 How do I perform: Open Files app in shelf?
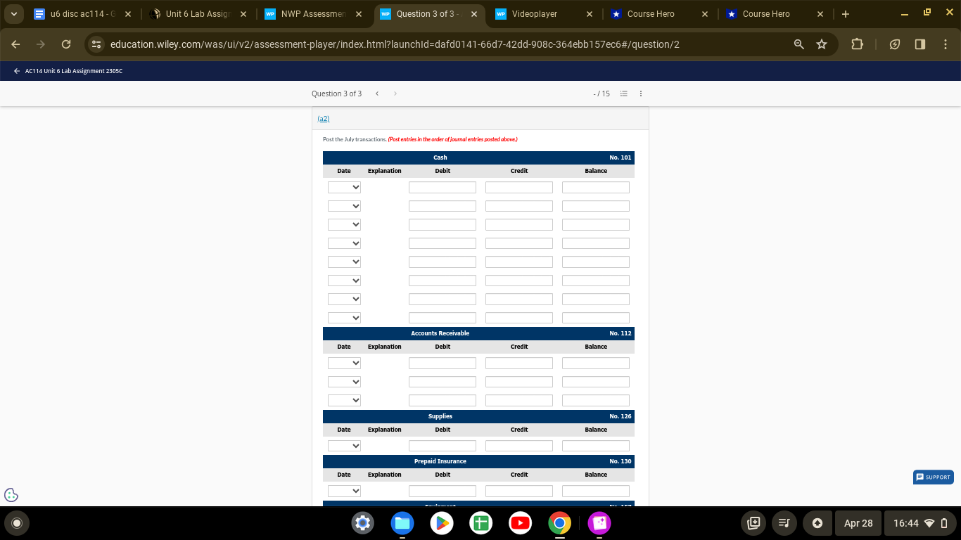point(402,523)
